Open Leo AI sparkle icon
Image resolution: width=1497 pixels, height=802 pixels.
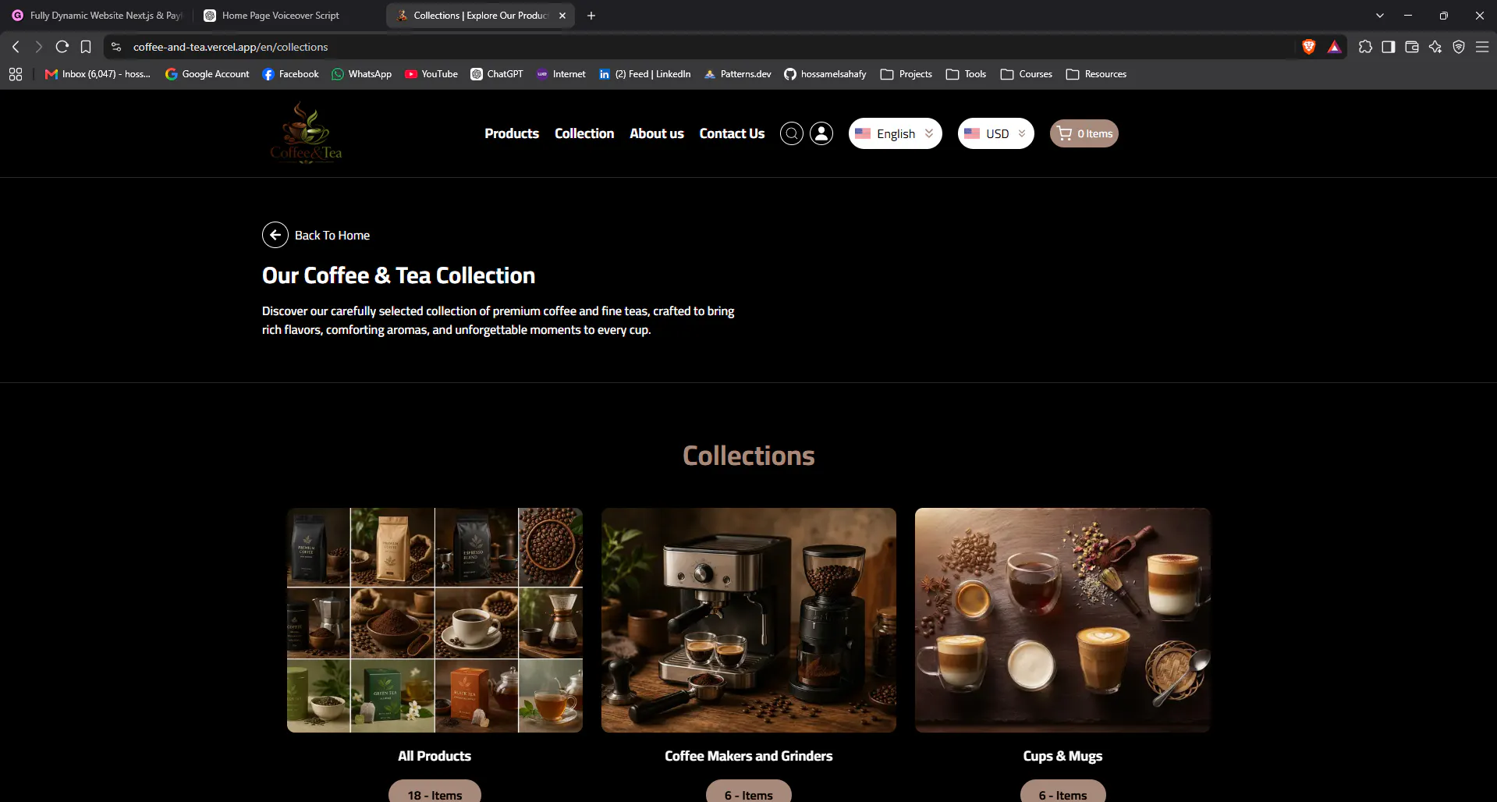click(1435, 47)
